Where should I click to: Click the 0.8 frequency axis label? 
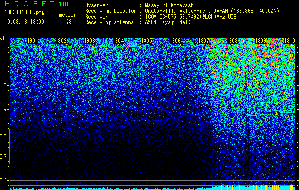(x=4, y=133)
